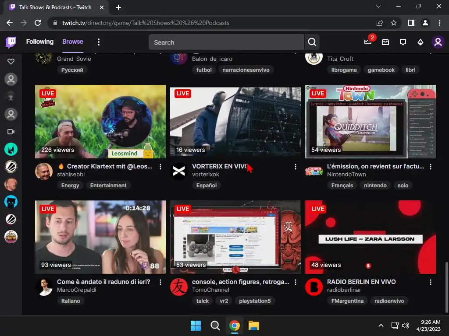The width and height of the screenshot is (449, 336).
Task: Show hidden system tray icons
Action: tap(381, 325)
